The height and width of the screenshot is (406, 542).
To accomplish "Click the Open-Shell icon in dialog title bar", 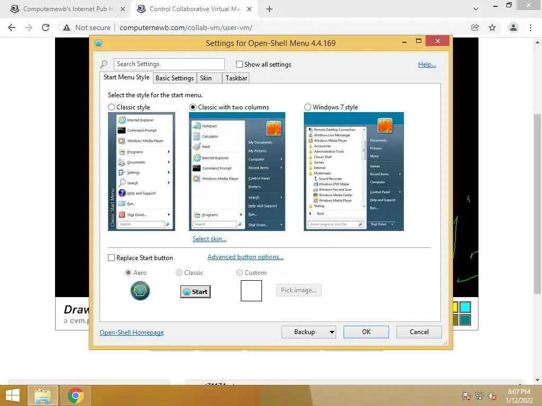I will click(x=98, y=43).
